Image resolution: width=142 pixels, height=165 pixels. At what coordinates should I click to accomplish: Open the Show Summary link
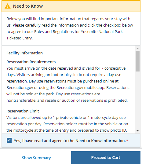36,158
